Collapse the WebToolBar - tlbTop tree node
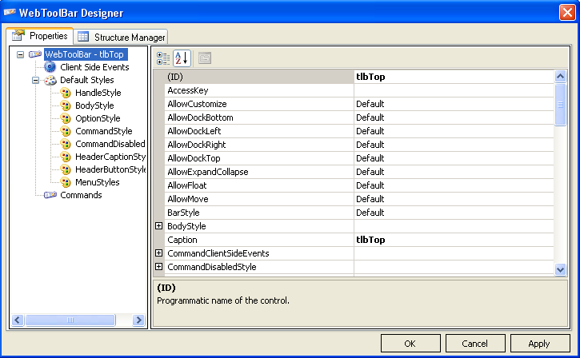The height and width of the screenshot is (358, 580). point(20,54)
